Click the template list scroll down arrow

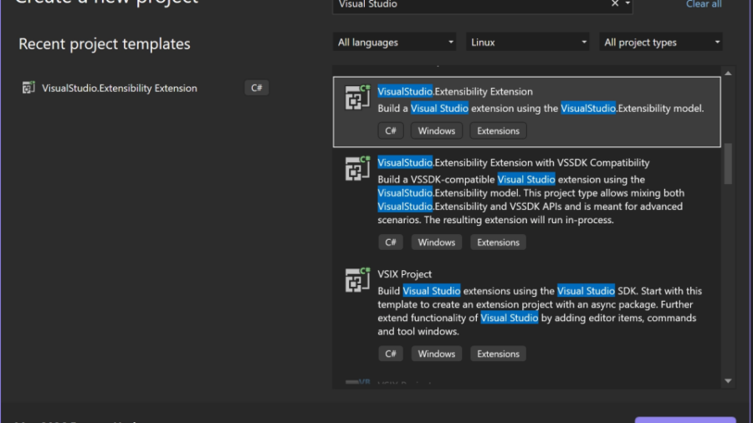[x=728, y=381]
